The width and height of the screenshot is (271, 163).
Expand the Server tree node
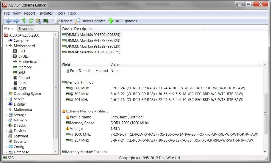(6, 99)
